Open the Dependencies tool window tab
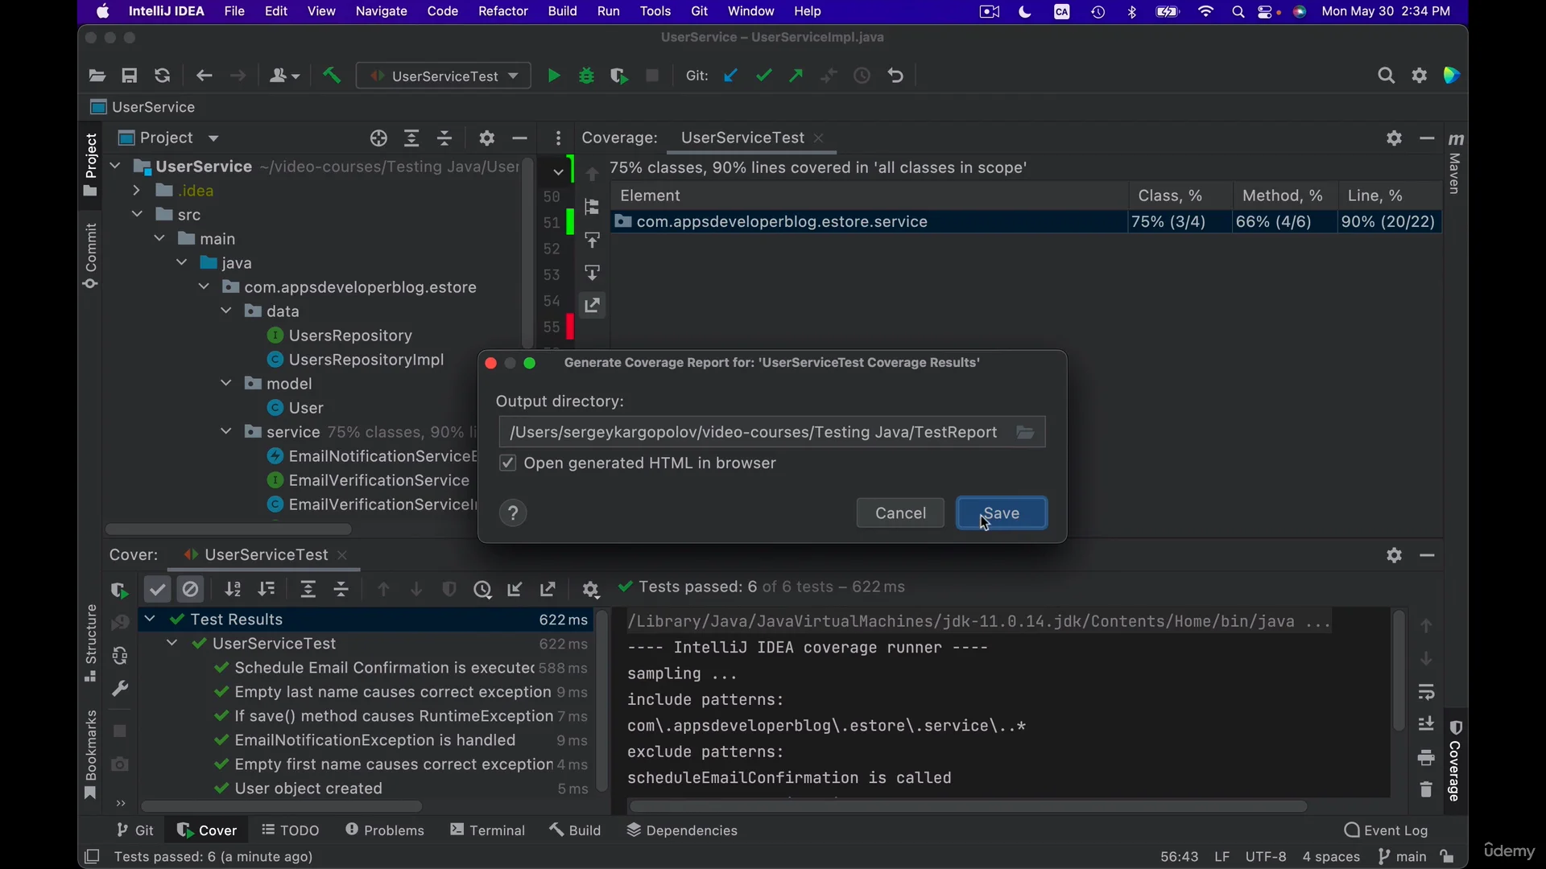The image size is (1546, 869). [683, 830]
